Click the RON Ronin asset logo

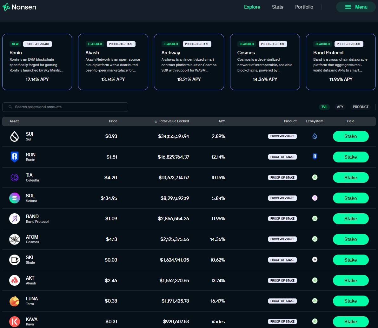coord(15,157)
